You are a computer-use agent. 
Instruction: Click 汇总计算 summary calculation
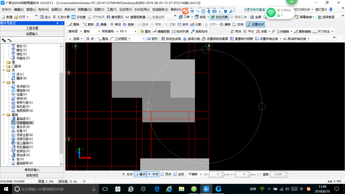[x=61, y=17]
